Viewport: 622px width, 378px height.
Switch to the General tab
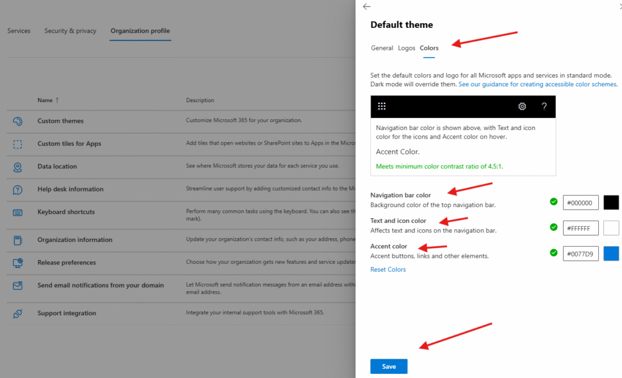click(x=382, y=48)
